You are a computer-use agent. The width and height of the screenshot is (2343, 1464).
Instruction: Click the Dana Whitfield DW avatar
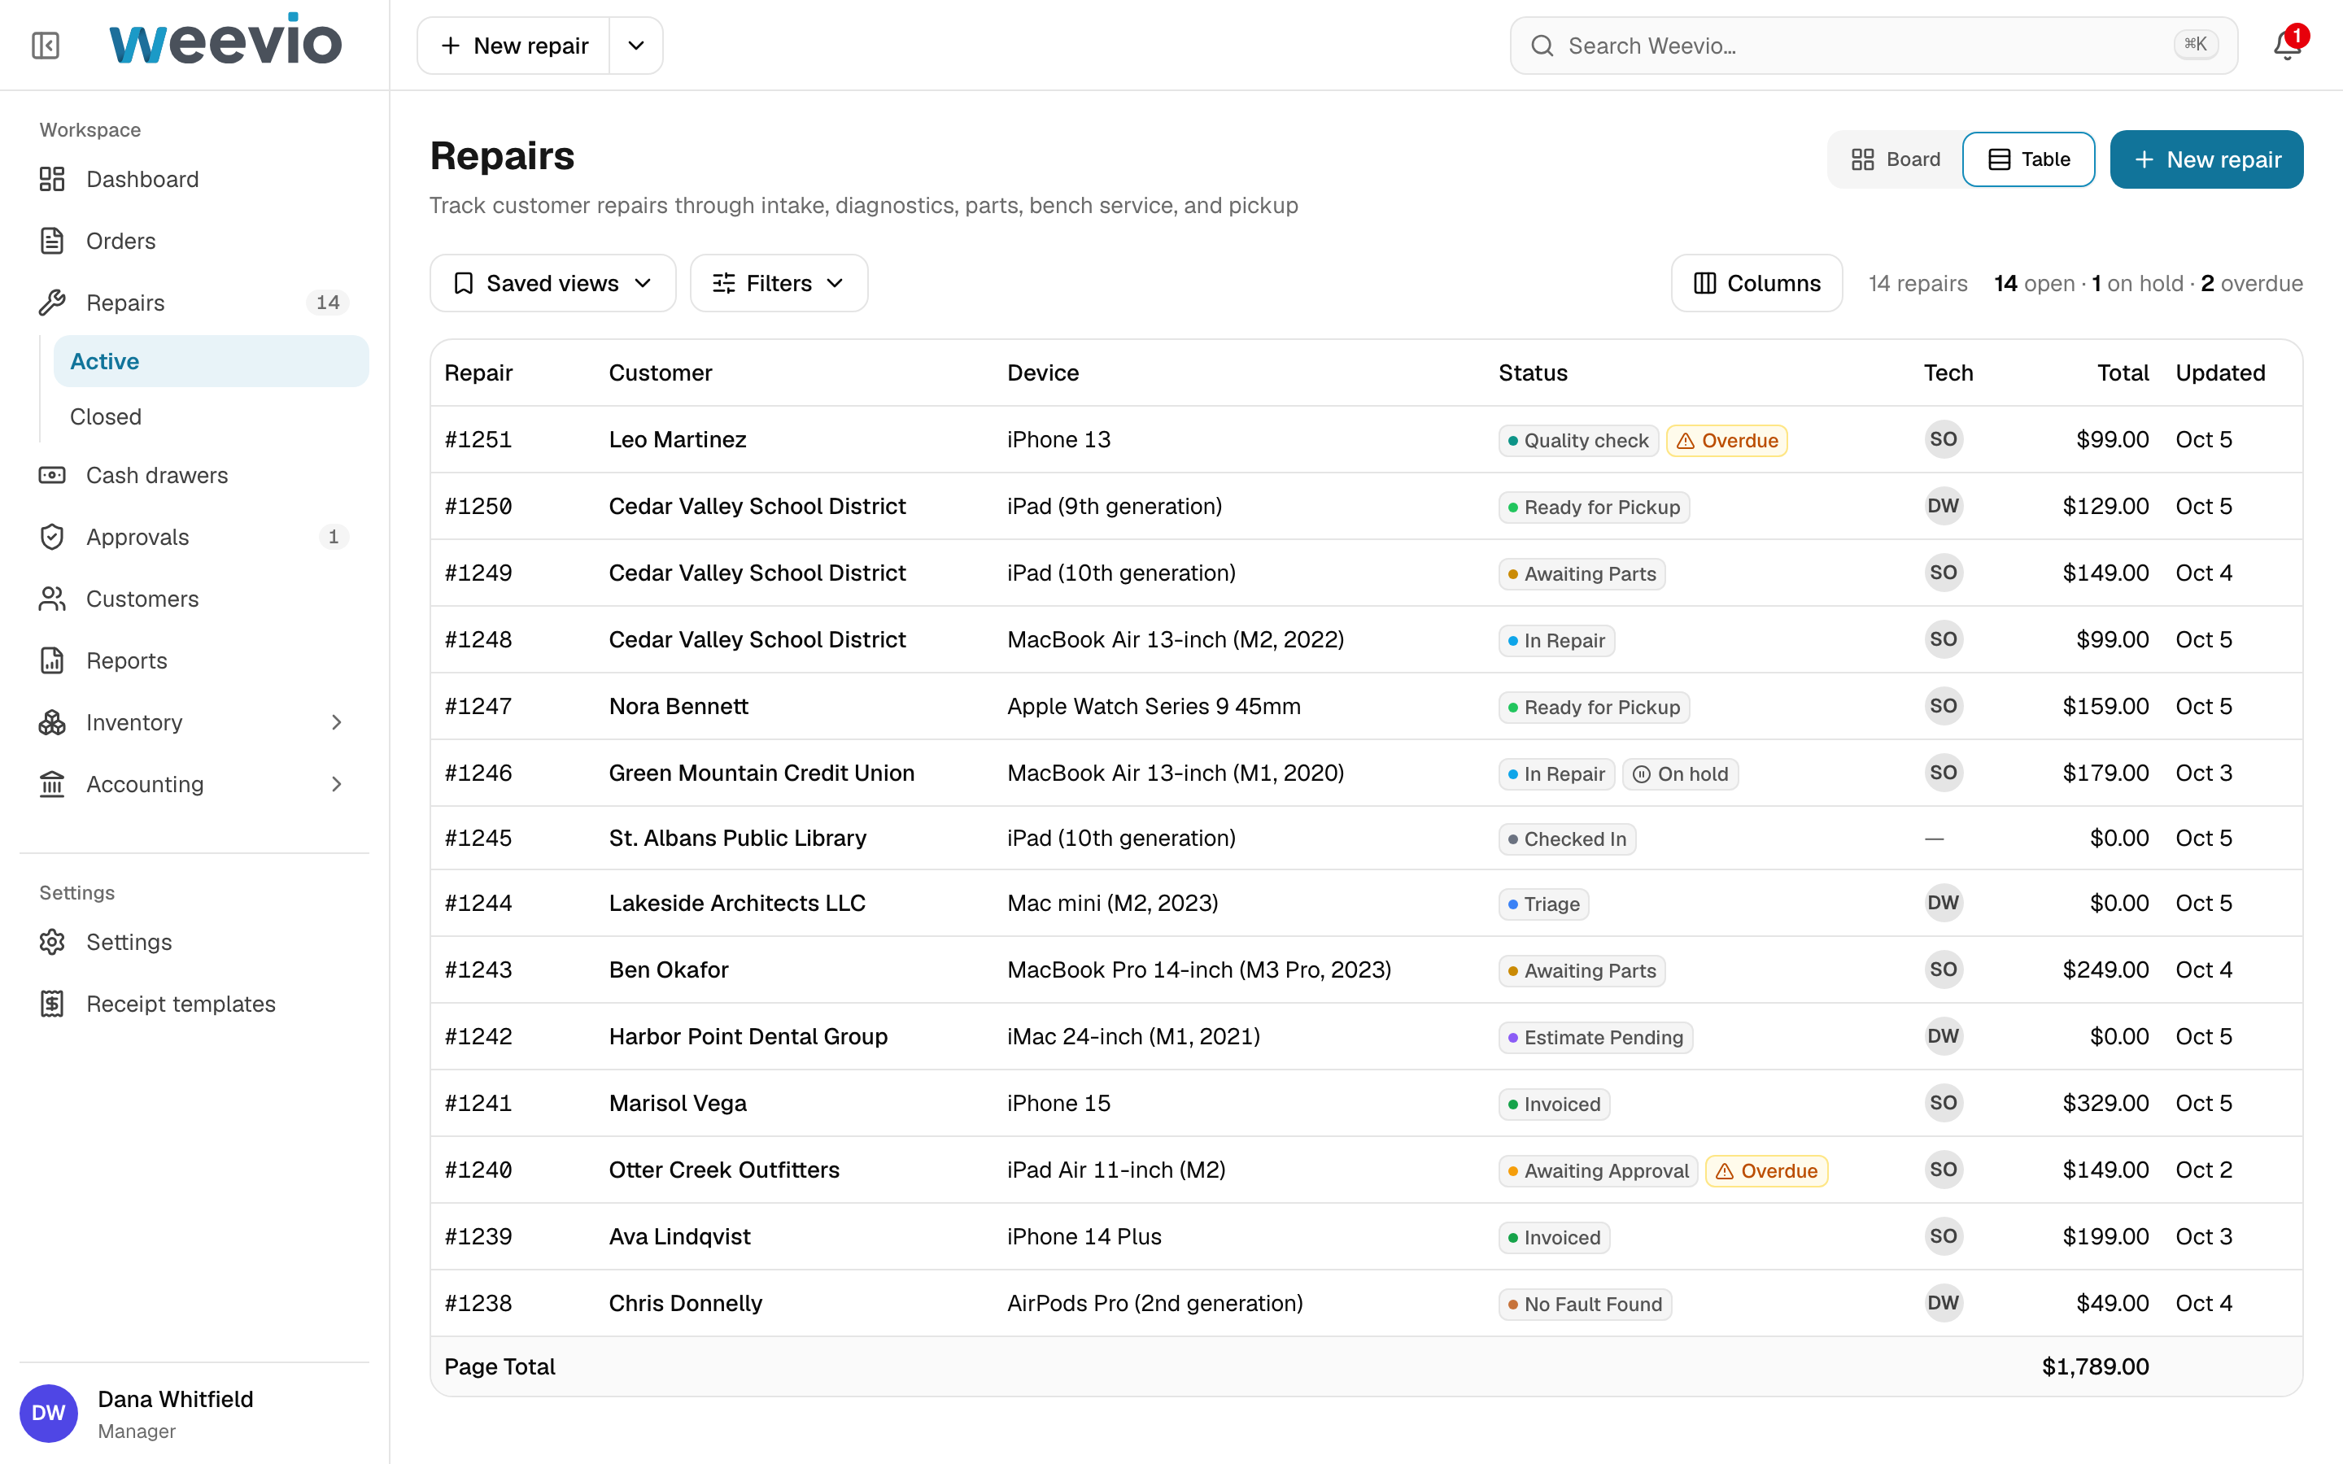49,1414
